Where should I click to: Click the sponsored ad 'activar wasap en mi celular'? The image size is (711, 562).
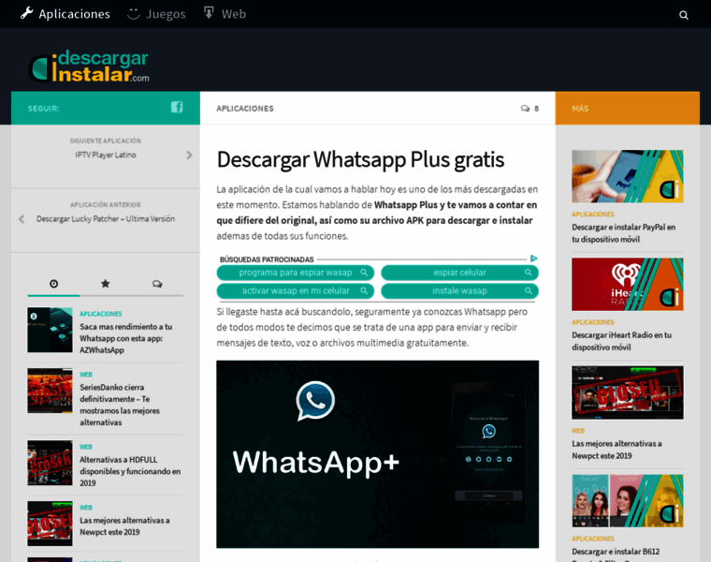pos(296,291)
